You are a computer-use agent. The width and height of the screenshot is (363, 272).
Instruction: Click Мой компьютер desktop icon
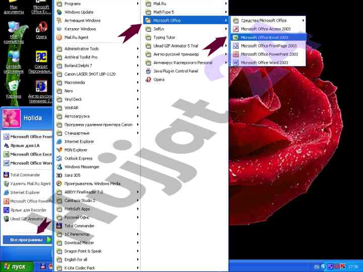[x=14, y=27]
